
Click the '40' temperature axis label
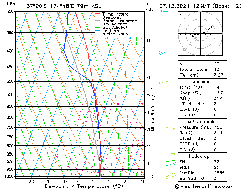click(x=143, y=182)
